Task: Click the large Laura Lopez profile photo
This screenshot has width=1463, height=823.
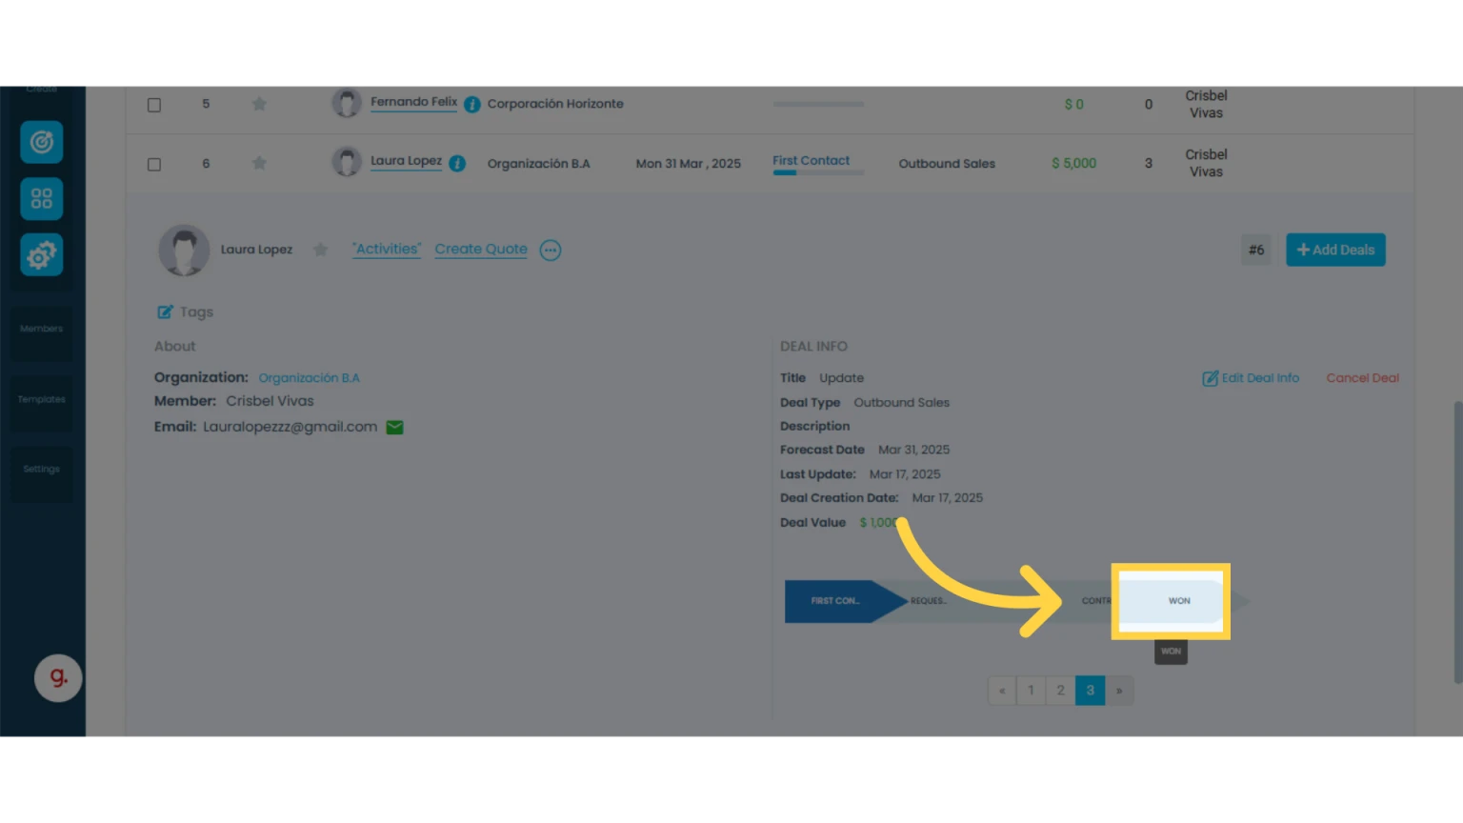Action: [184, 251]
